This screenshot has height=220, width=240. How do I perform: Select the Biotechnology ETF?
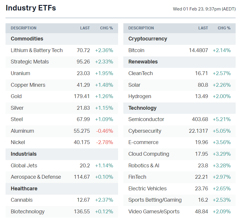[28, 212]
